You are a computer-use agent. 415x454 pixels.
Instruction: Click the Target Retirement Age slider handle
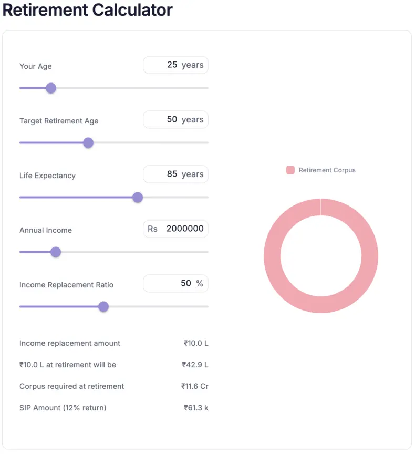88,142
